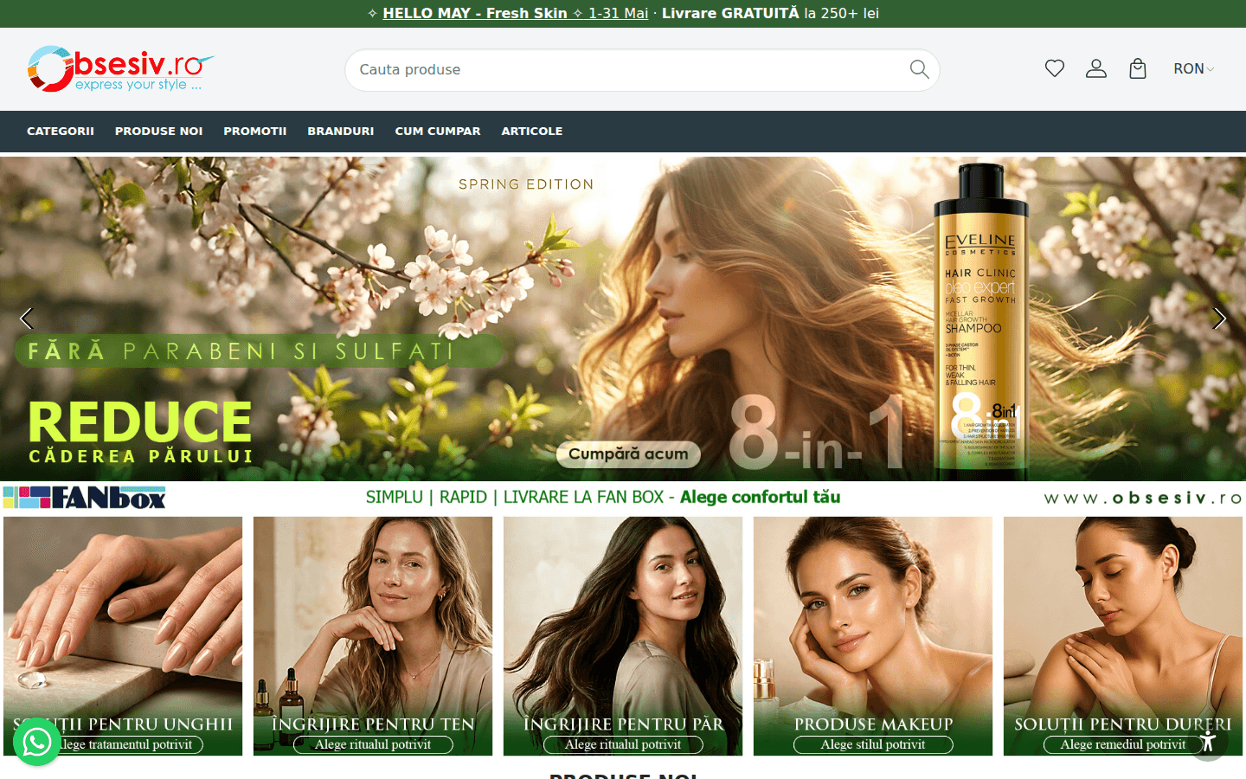
Task: Click the 'REDUCE' banner headline
Action: coord(140,422)
